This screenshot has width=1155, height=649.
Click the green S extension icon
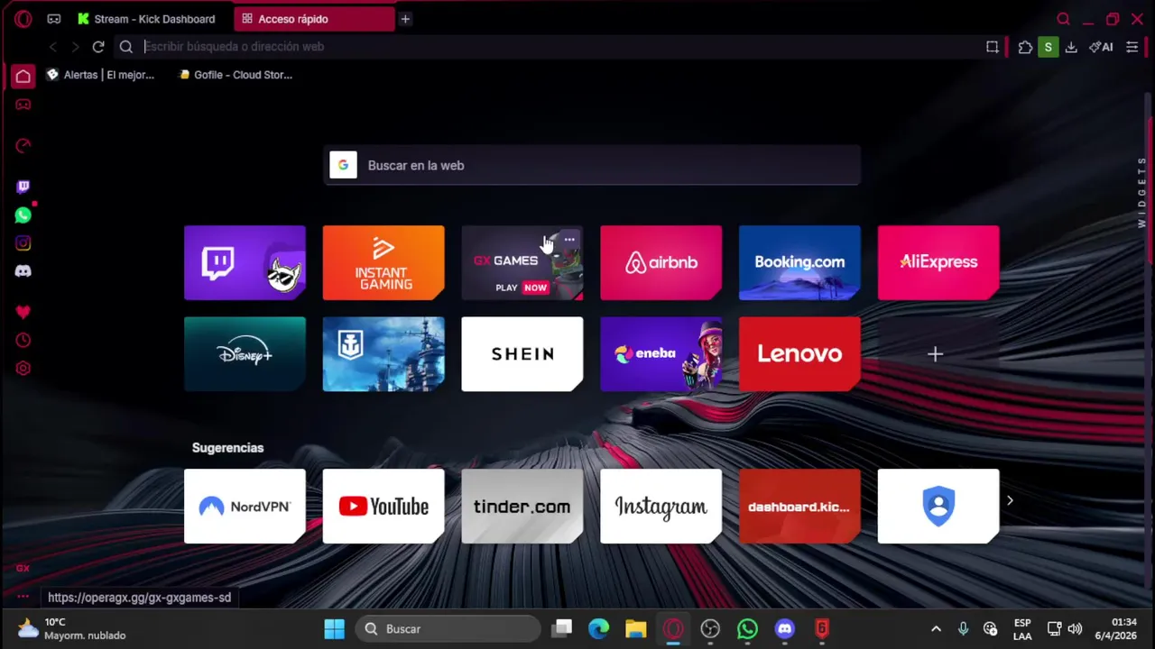coord(1048,47)
